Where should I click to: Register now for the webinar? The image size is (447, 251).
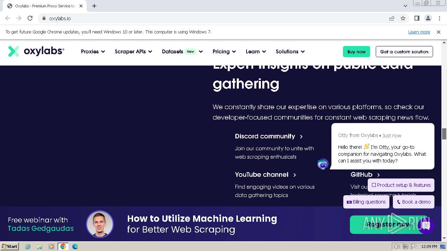(x=388, y=225)
